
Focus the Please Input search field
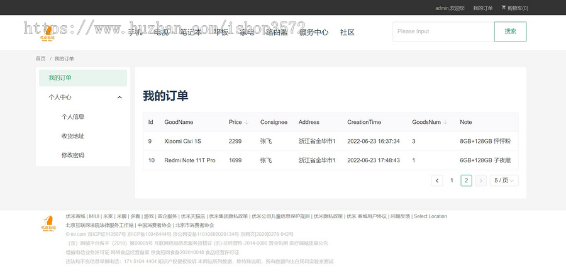pyautogui.click(x=443, y=31)
